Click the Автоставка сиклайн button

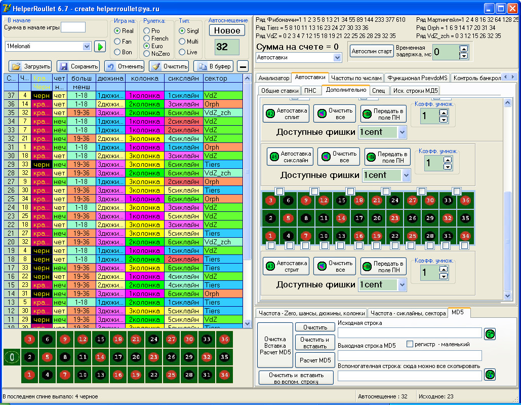tap(290, 157)
